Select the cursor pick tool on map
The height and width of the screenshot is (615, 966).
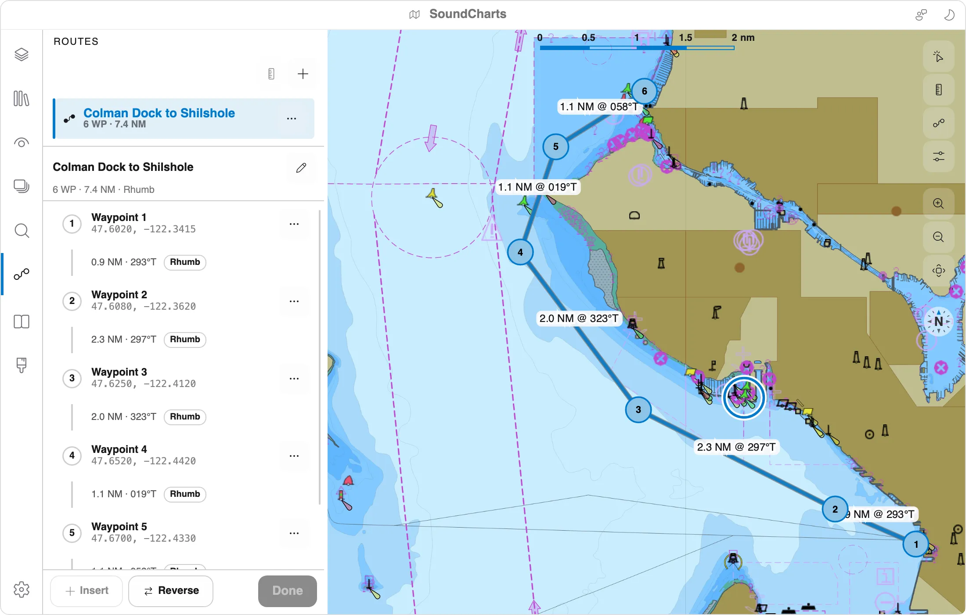(x=938, y=56)
